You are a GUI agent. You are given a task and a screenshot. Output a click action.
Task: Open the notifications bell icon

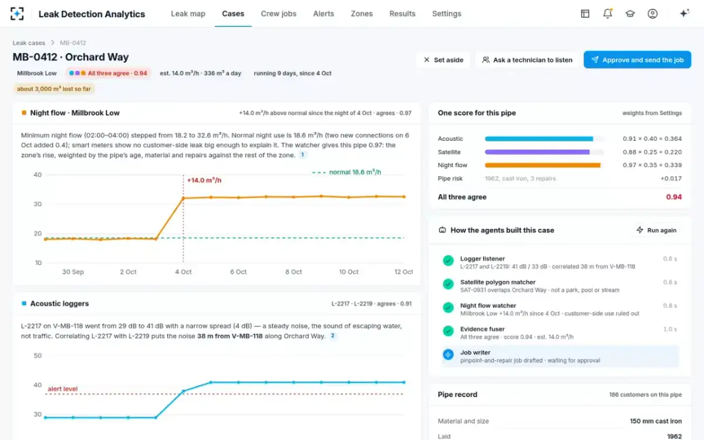[608, 13]
